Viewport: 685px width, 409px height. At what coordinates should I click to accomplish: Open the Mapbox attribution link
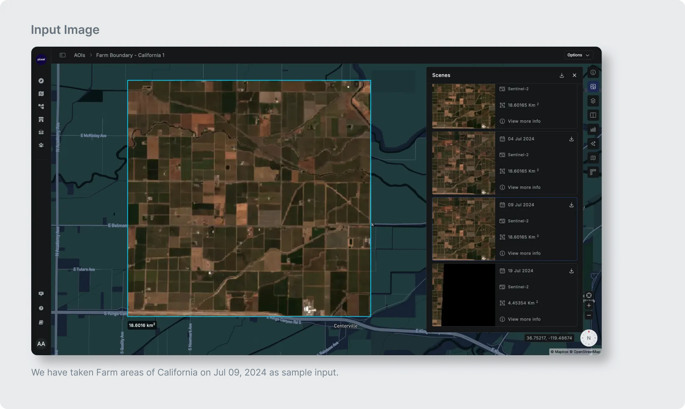click(560, 352)
